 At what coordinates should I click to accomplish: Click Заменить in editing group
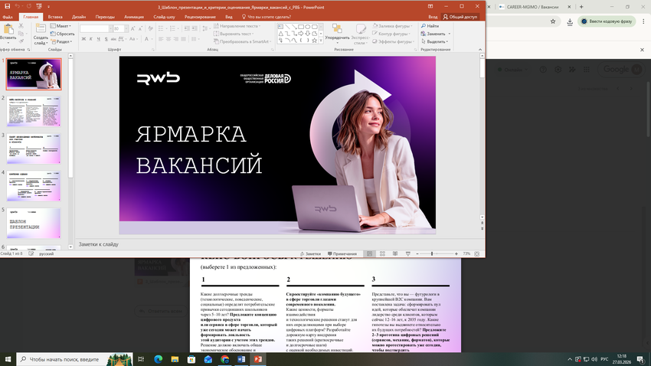[x=436, y=34]
